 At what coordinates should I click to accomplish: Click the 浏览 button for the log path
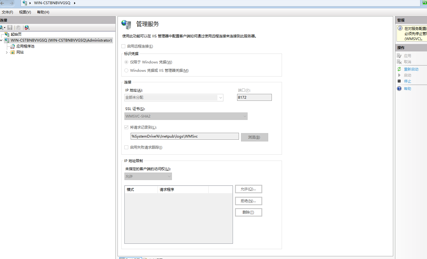coord(254,137)
